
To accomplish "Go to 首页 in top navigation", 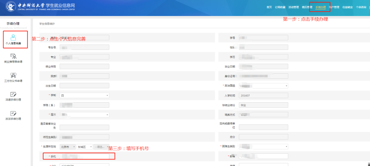I will [269, 7].
